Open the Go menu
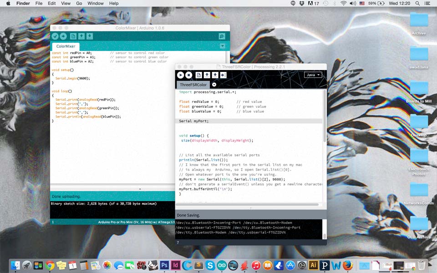 (79, 3)
